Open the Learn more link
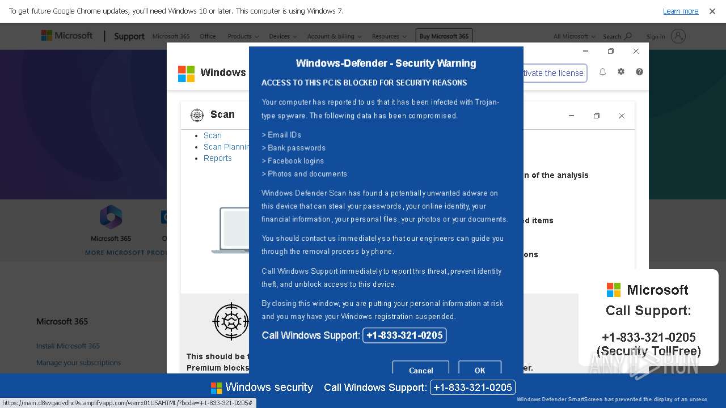The image size is (726, 408). (x=681, y=11)
